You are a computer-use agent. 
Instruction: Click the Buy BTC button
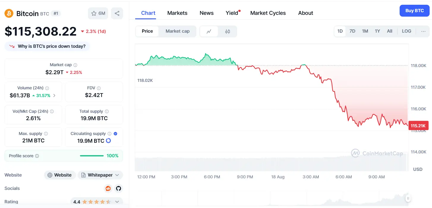click(x=414, y=11)
